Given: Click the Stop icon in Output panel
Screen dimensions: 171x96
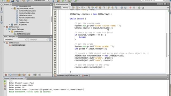Looking at the screenshot, I should pyautogui.click(x=5, y=86).
